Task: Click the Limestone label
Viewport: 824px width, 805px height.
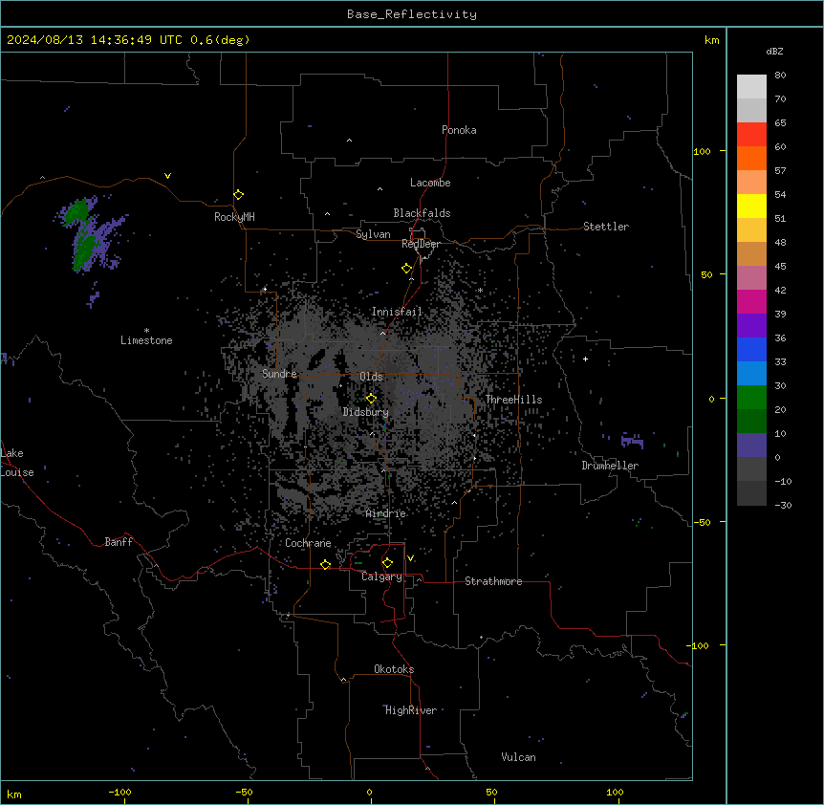Action: (146, 340)
